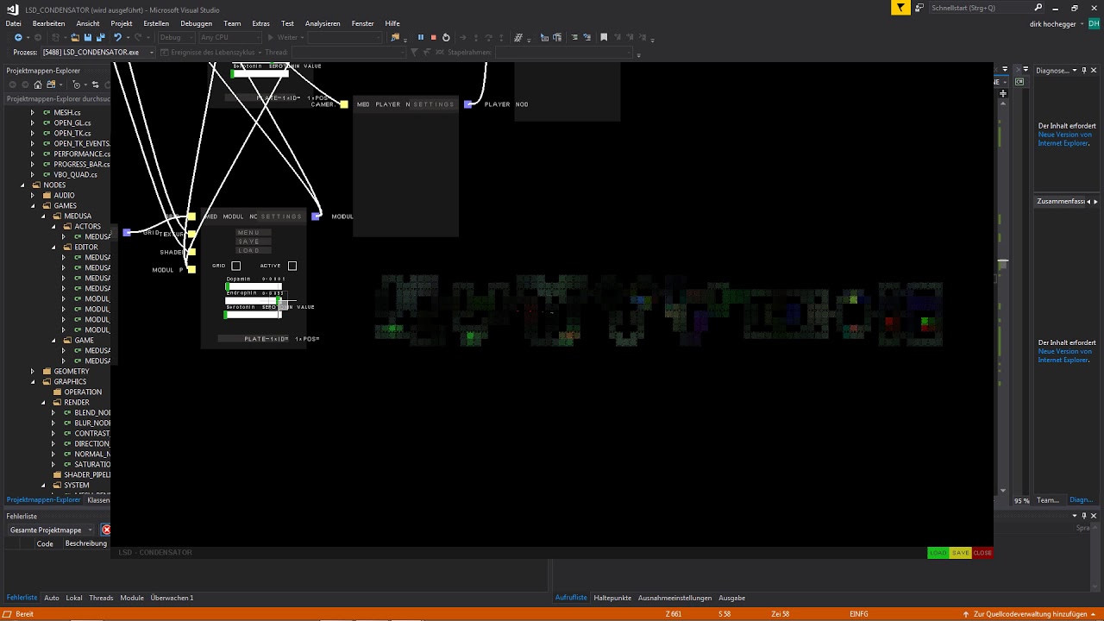Click the yellow SHADER input port

pyautogui.click(x=191, y=252)
